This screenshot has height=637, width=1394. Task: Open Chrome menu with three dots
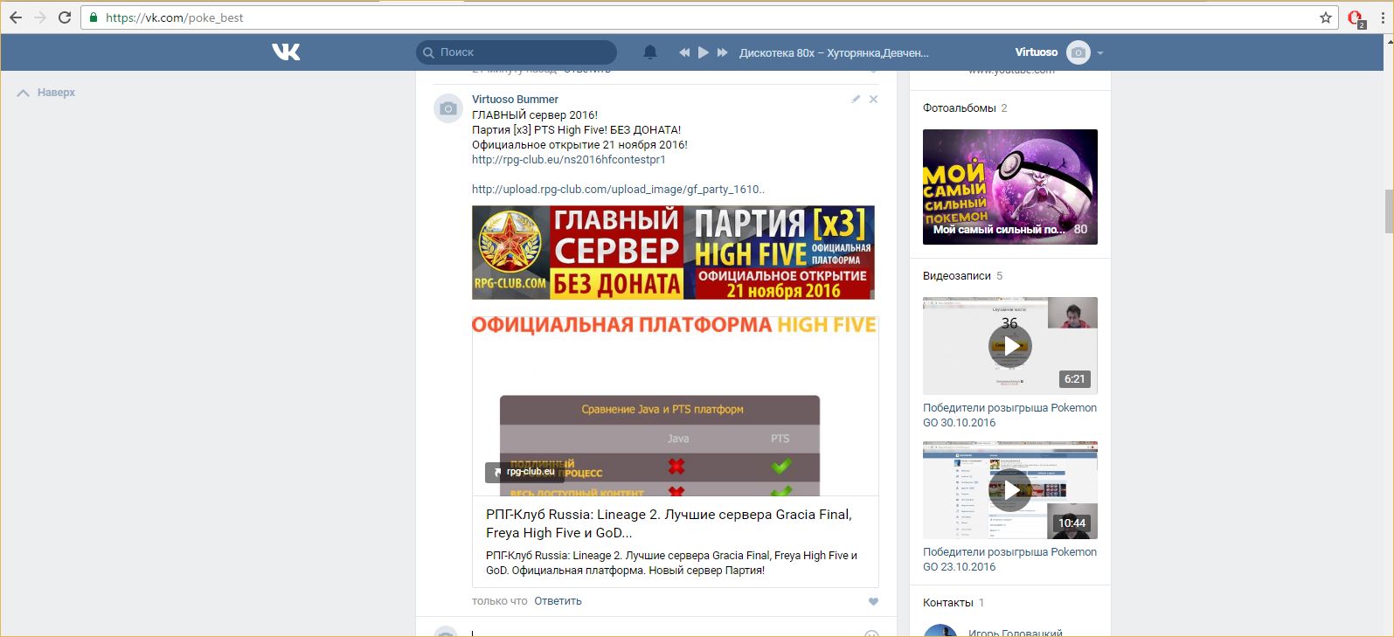pos(1383,17)
